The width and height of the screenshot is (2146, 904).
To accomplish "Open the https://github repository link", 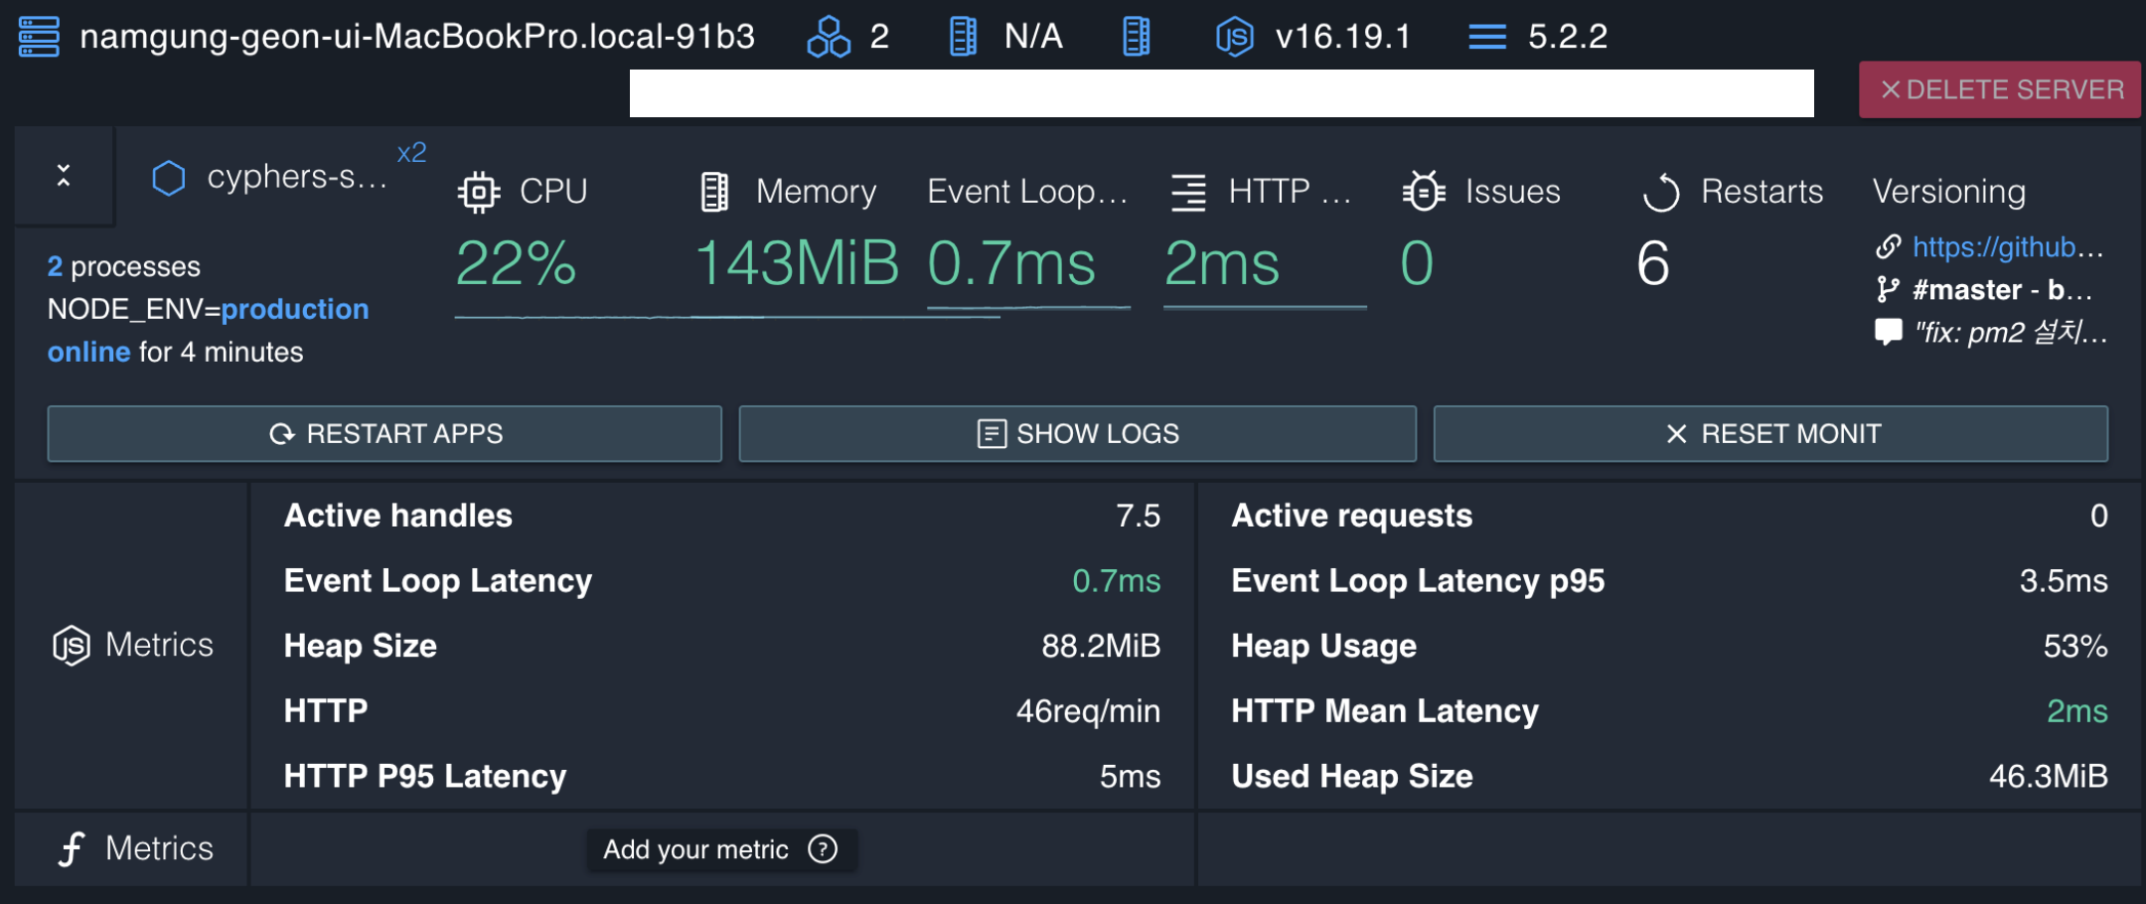I will [x=2008, y=246].
